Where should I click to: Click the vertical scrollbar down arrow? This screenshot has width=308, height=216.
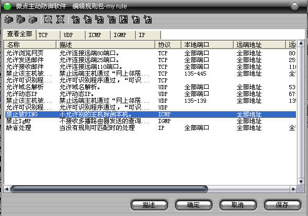(x=301, y=182)
